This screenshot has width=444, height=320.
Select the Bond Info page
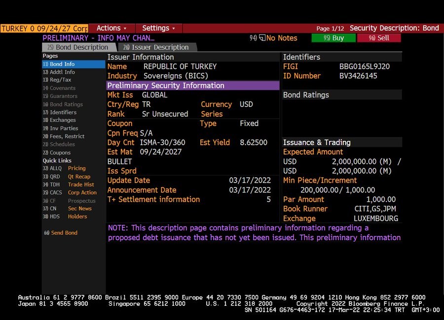click(74, 64)
